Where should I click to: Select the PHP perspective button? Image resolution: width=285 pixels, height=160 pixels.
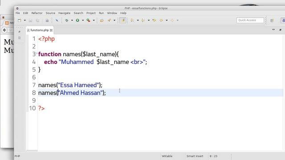click(x=283, y=20)
